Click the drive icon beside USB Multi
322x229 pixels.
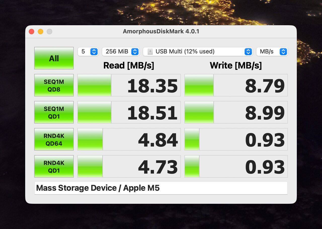coord(150,52)
